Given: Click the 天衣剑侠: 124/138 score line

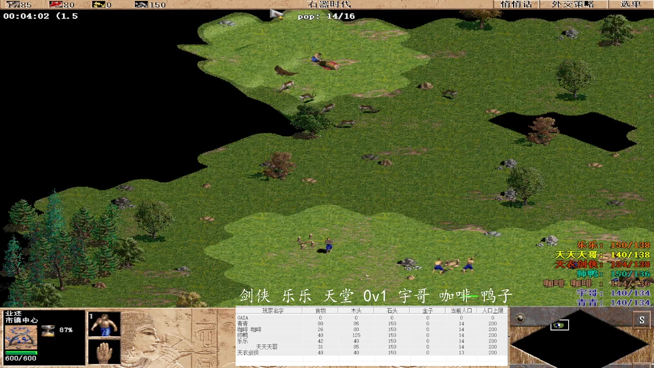Looking at the screenshot, I should tap(603, 265).
